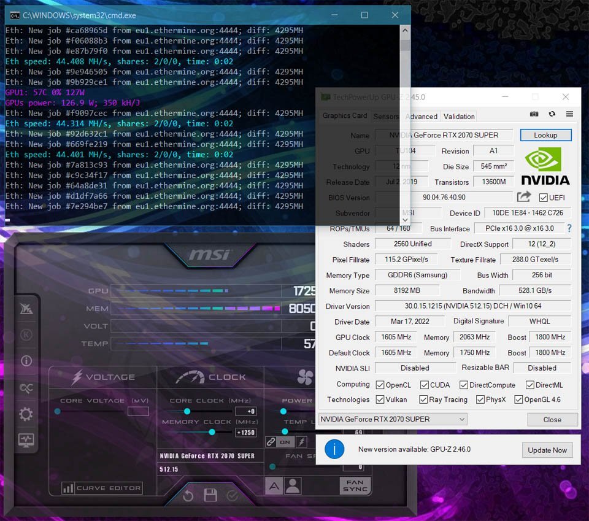This screenshot has height=521, width=589.
Task: Click the GPU-Z Close button
Action: (552, 420)
